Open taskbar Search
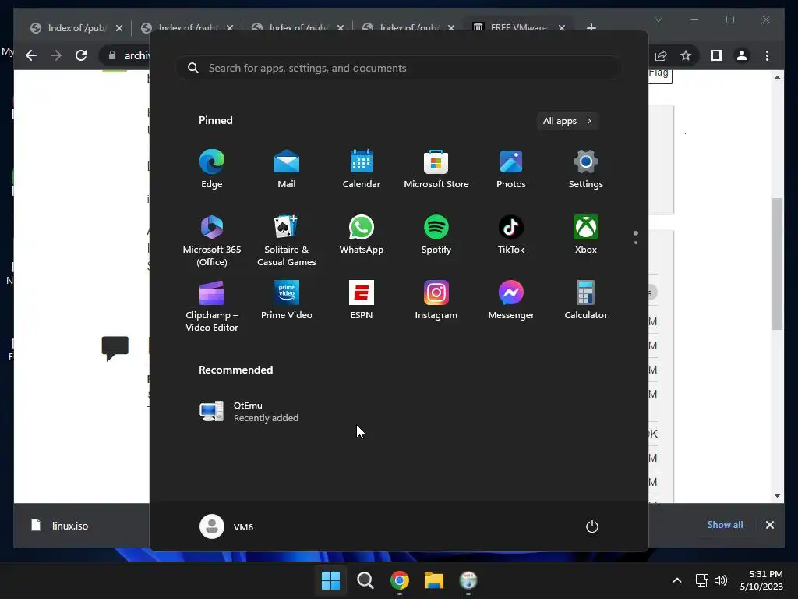 click(x=365, y=580)
